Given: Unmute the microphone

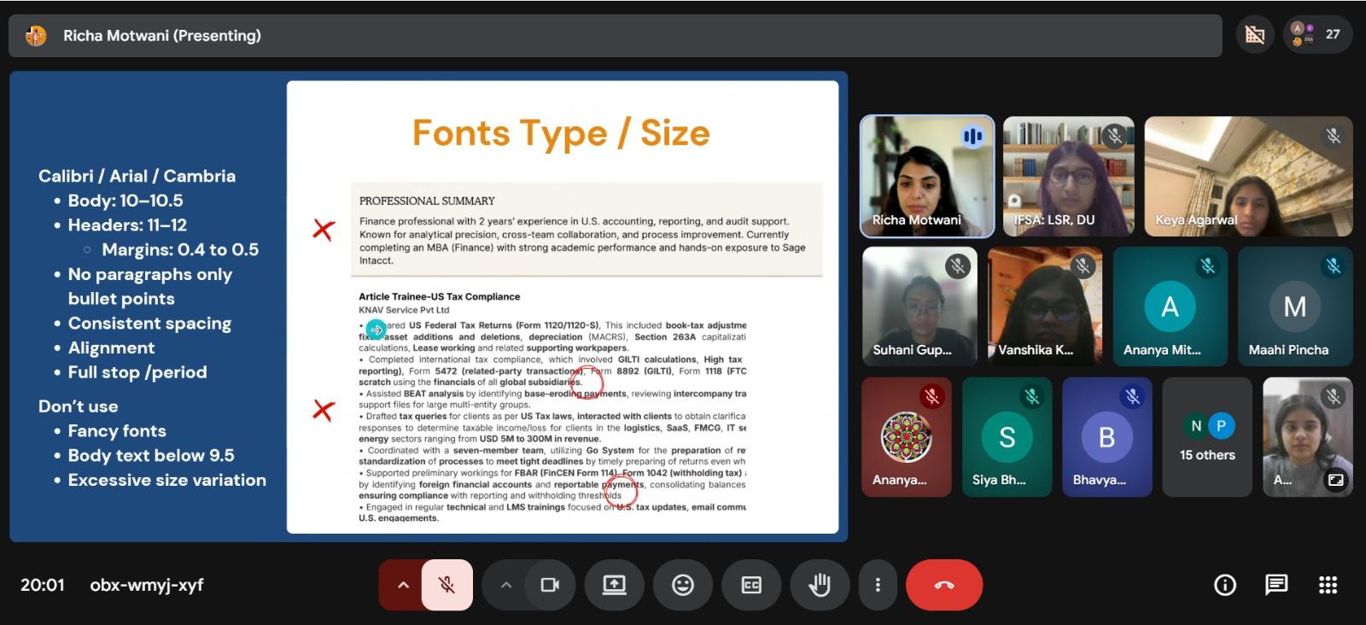Looking at the screenshot, I should (447, 585).
